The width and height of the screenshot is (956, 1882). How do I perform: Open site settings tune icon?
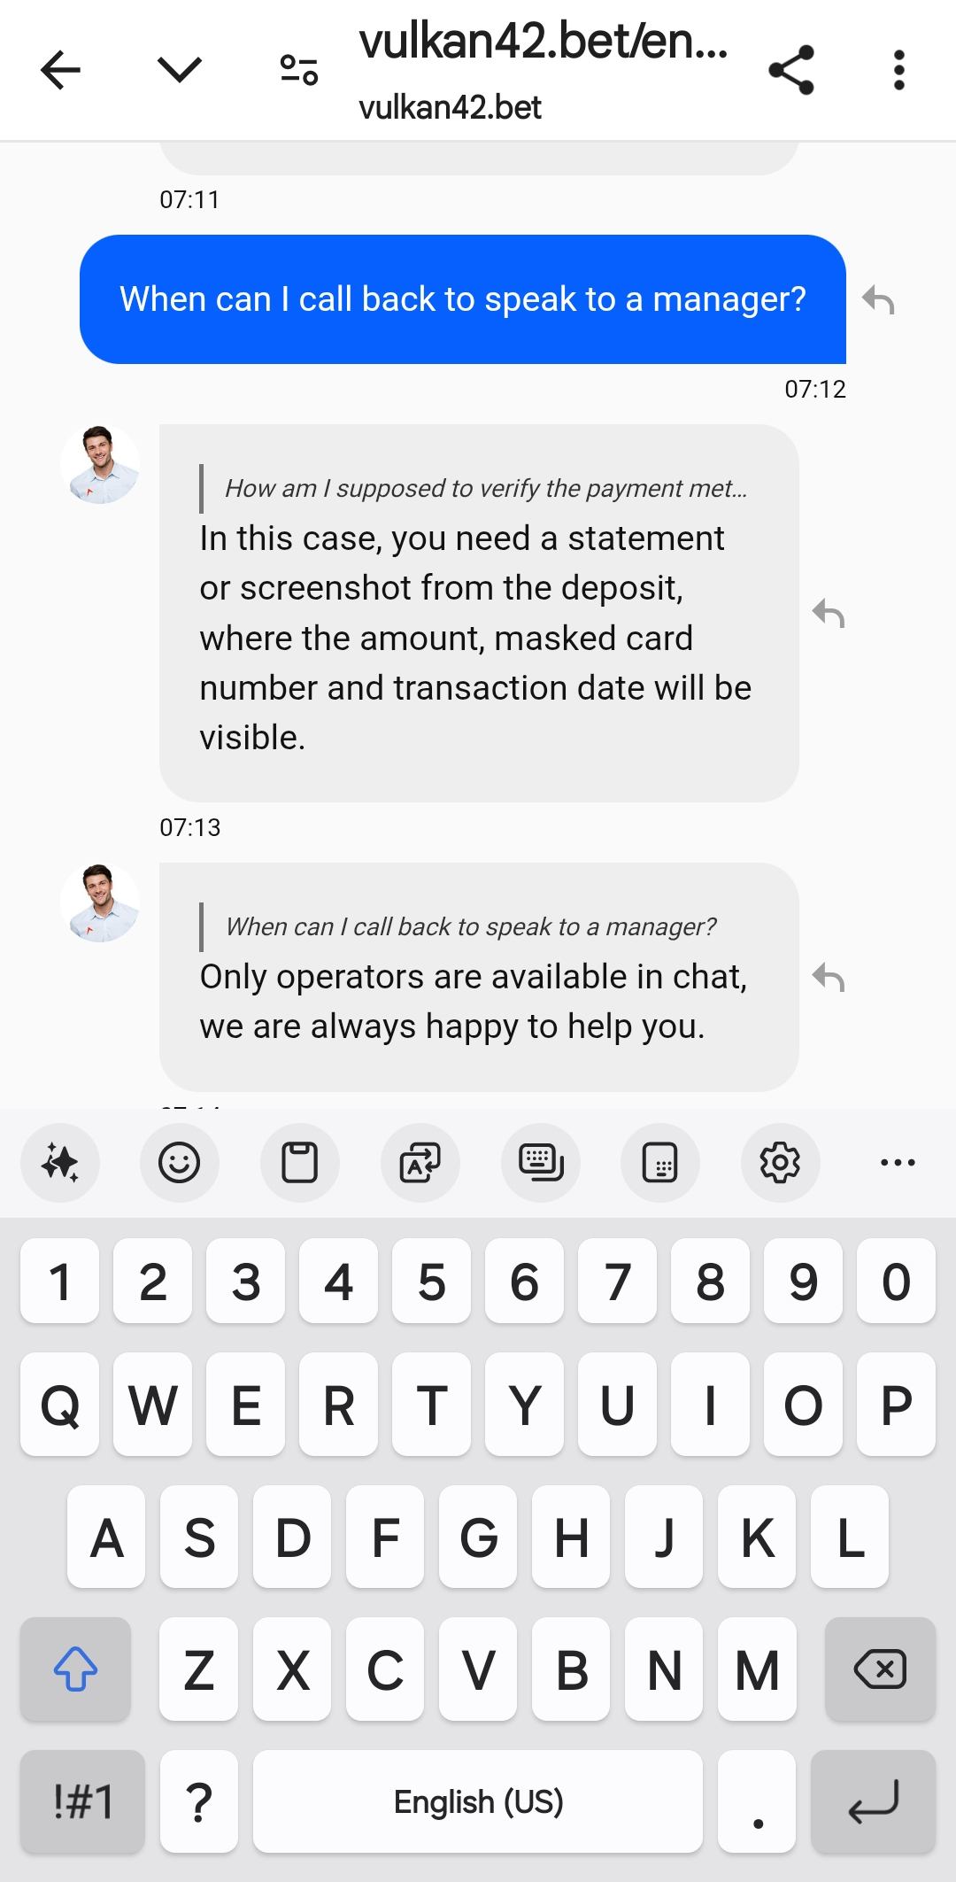click(299, 70)
